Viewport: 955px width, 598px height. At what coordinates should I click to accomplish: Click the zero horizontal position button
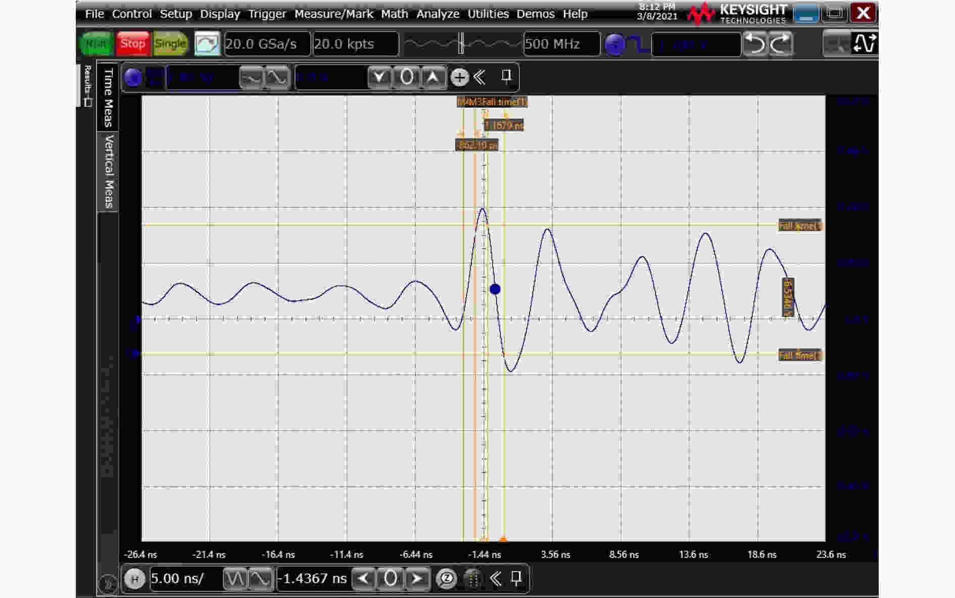click(x=391, y=578)
